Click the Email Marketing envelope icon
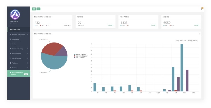211x108 pixels. pyautogui.click(x=10, y=49)
